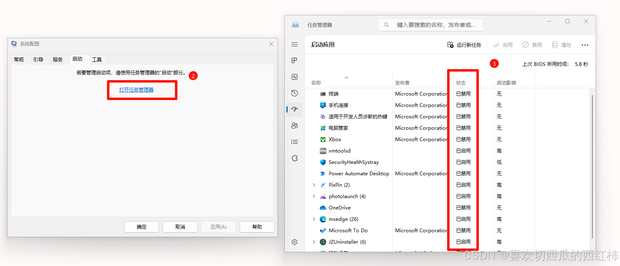Select the Xbox row name

click(335, 140)
